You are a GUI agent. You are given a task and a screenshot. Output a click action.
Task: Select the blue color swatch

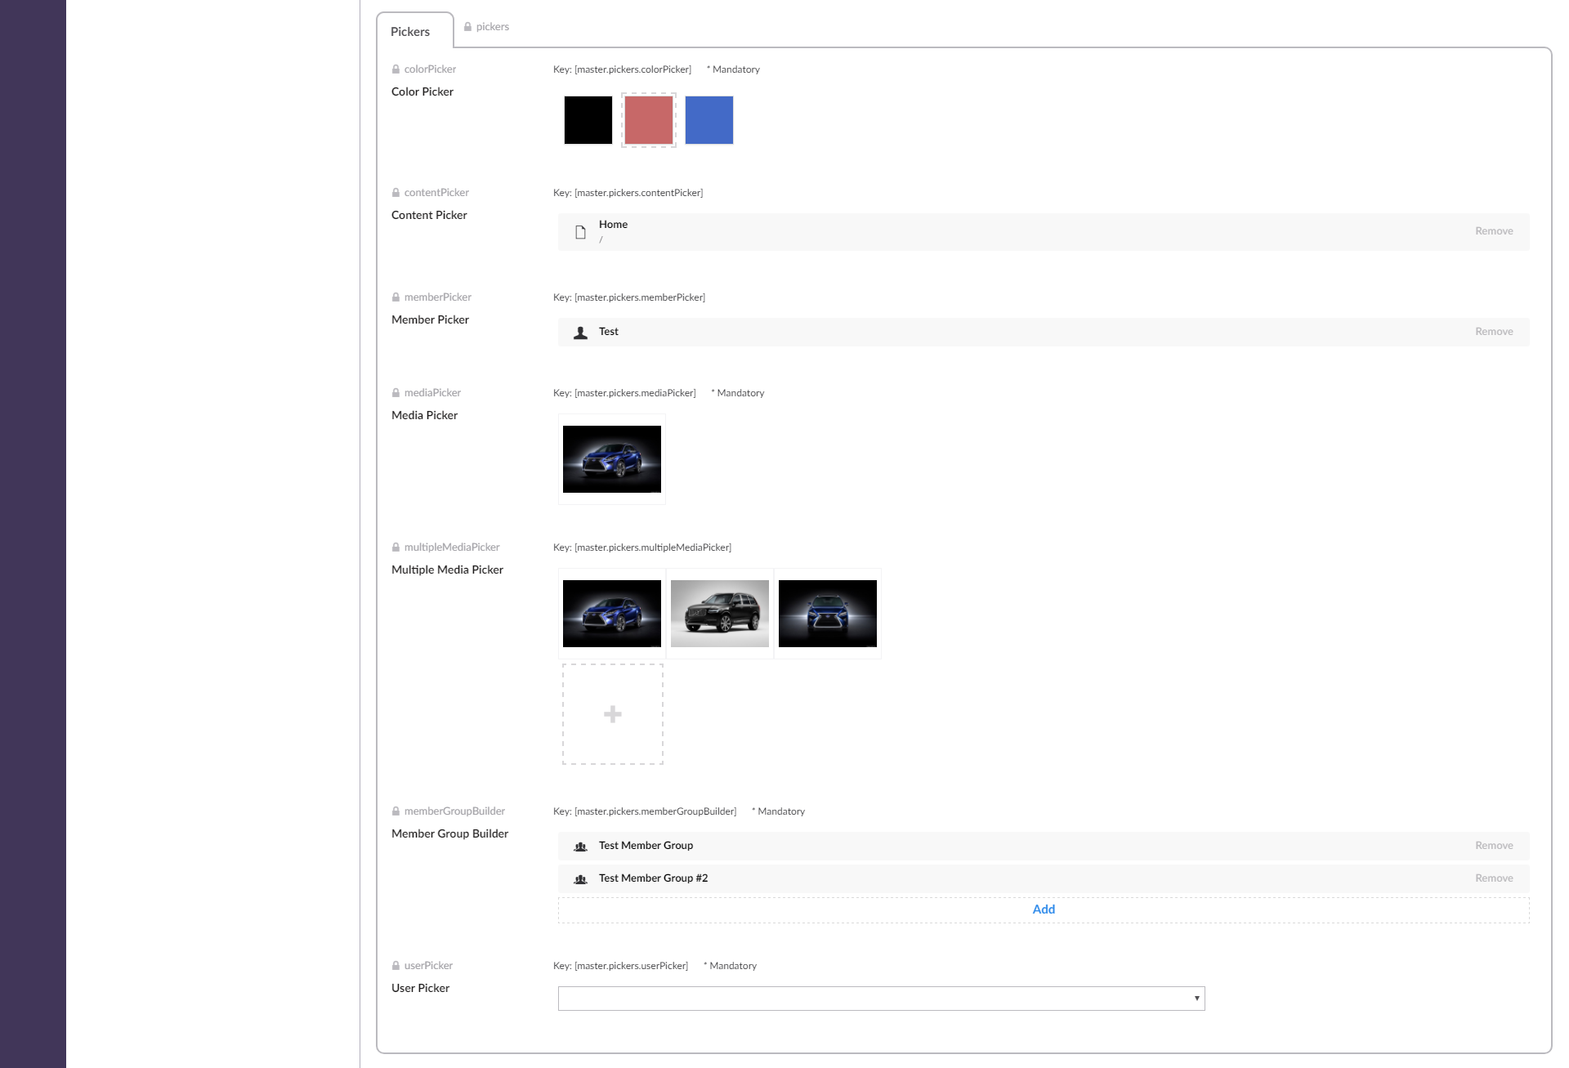709,120
